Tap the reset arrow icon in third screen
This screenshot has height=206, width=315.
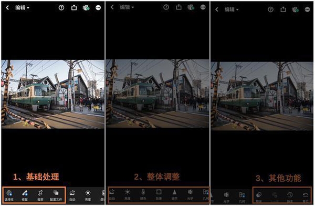coord(306,197)
